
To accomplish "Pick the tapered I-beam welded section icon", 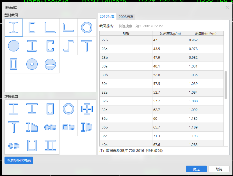I will [32, 127].
